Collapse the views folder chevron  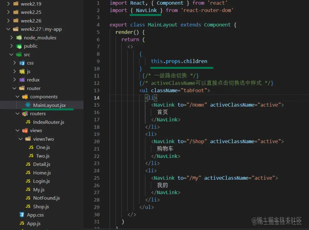18,130
